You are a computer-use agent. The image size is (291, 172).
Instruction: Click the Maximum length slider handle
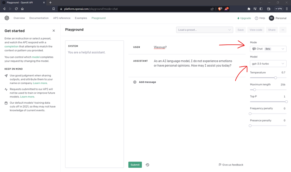[x=254, y=90]
